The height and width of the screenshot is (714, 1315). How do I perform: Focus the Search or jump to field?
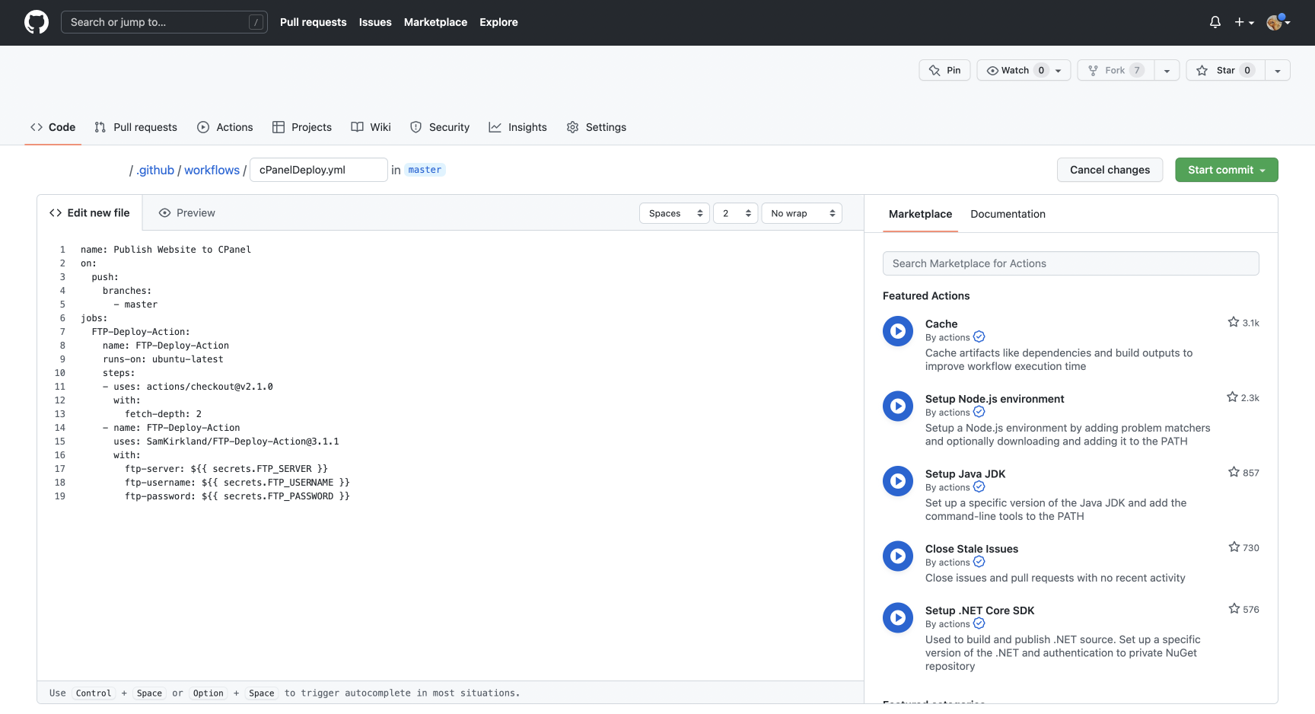pos(164,22)
